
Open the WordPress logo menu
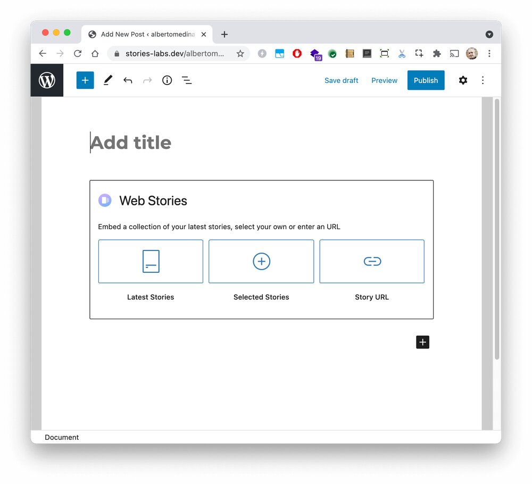click(x=47, y=80)
